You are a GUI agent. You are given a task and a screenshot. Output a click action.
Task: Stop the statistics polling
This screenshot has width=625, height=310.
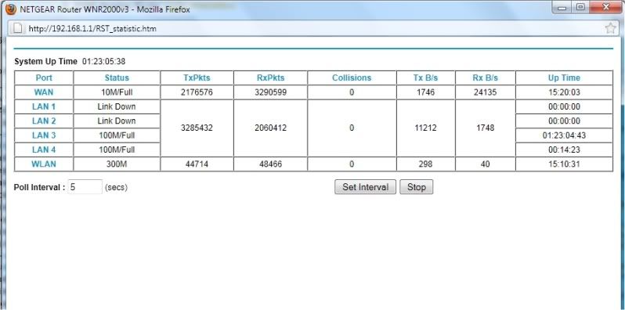click(416, 187)
